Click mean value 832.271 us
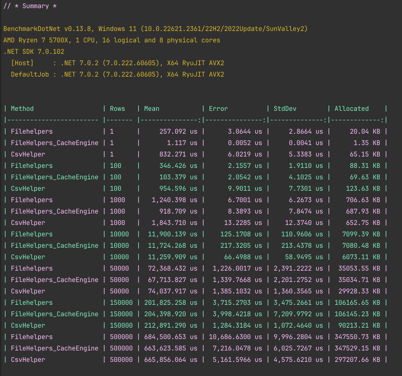The height and width of the screenshot is (376, 402). [178, 154]
